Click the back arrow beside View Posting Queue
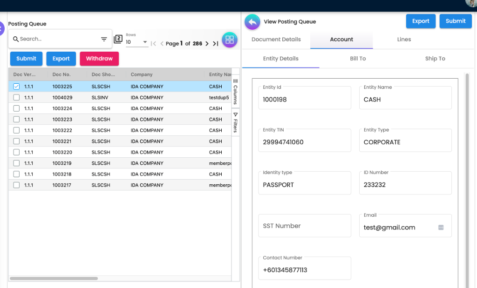Screen dimensions: 477x288 (x=252, y=21)
